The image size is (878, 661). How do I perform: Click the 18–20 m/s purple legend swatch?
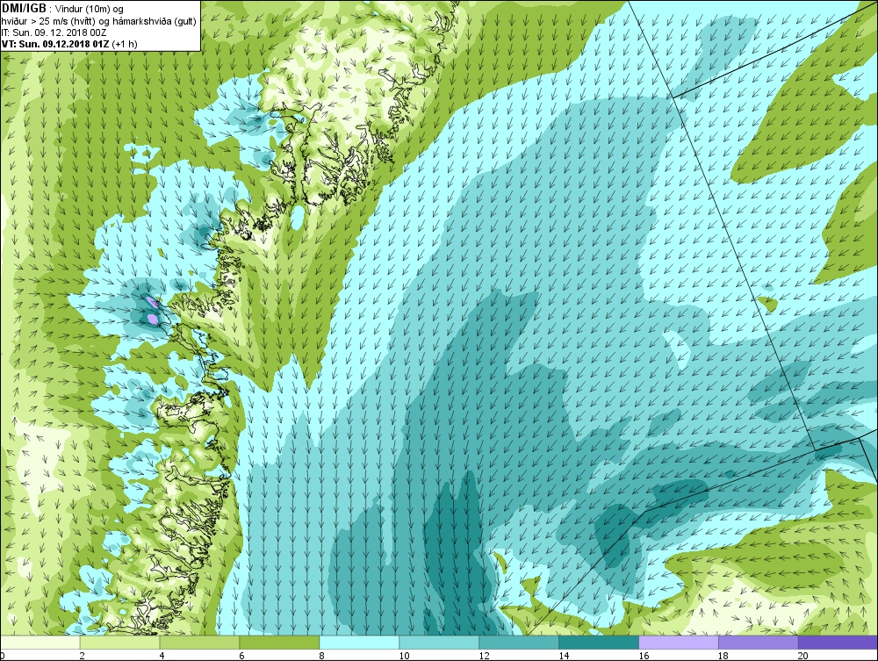pyautogui.click(x=759, y=642)
